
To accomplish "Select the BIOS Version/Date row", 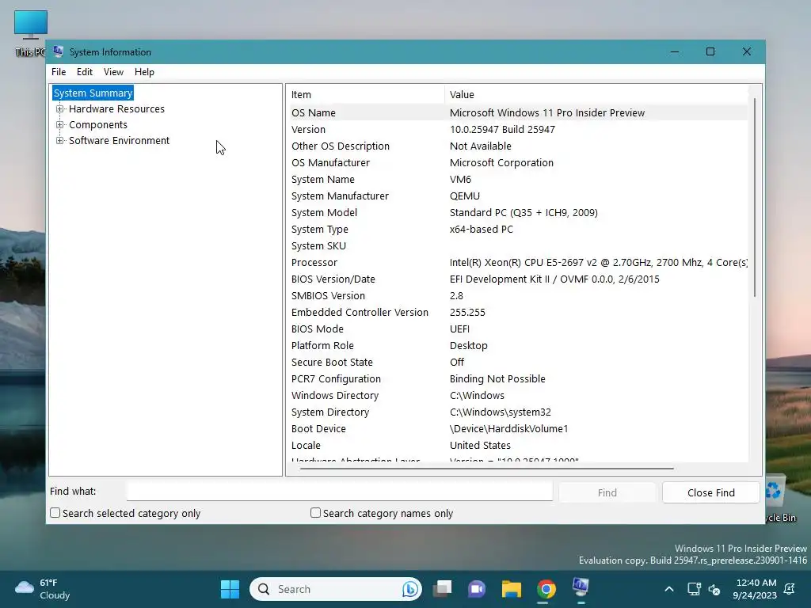I will pyautogui.click(x=518, y=279).
